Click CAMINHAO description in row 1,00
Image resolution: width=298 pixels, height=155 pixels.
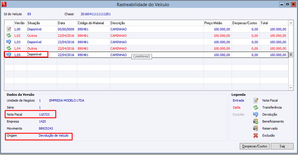[x=118, y=29]
